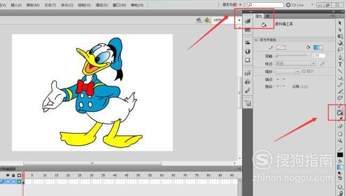Screen dimensions: 346x196
Task: Open the Motion Presets panel icon
Action: click(x=248, y=91)
